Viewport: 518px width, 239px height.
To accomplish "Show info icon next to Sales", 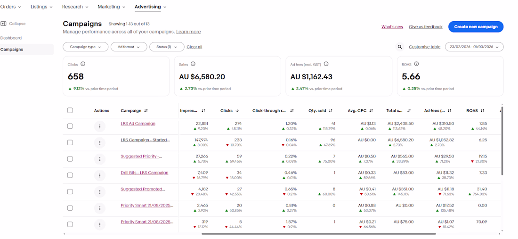I will 193,64.
